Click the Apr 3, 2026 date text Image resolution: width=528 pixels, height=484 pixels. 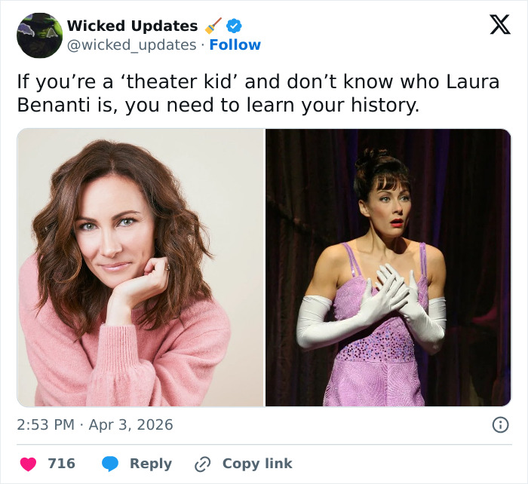(133, 425)
